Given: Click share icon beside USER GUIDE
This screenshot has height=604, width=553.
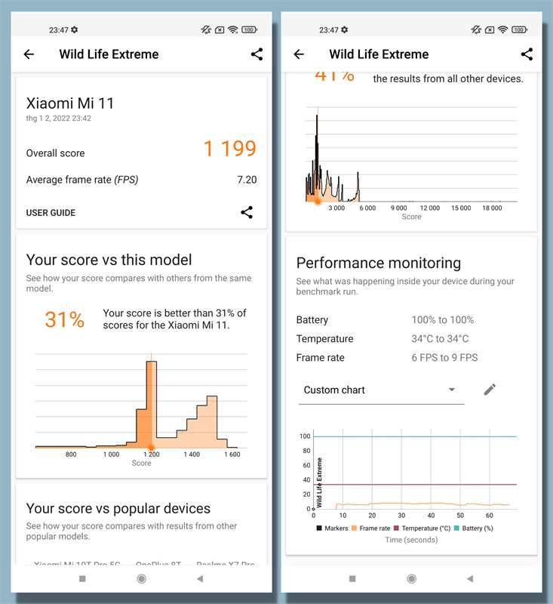Looking at the screenshot, I should 247,212.
